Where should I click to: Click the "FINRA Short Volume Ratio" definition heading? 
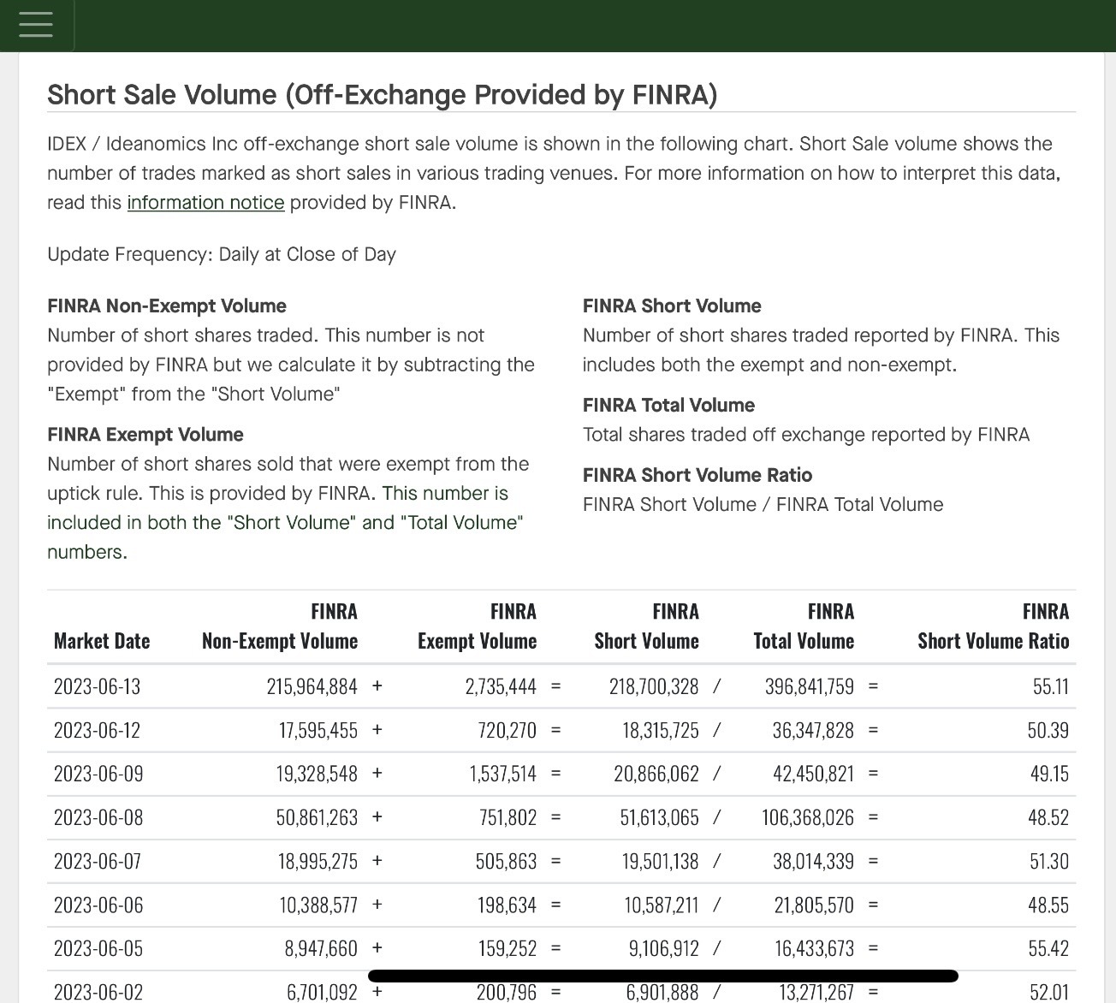click(x=697, y=475)
